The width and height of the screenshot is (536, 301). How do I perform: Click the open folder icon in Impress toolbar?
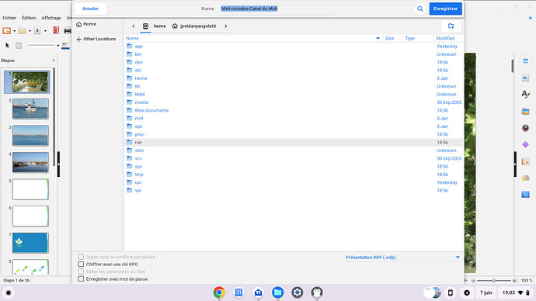(x=22, y=31)
